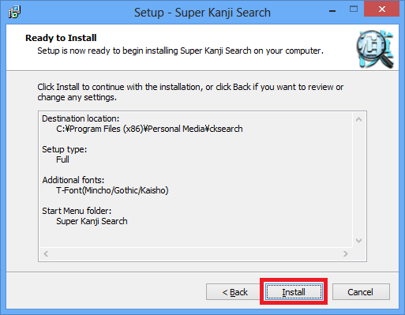
Task: Minimize the Setup window
Action: (x=332, y=10)
